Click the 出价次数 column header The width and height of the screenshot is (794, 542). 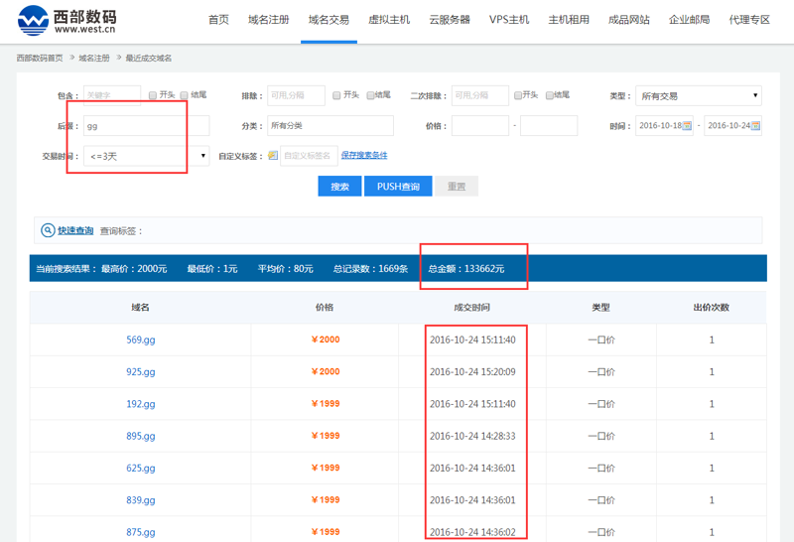(712, 308)
